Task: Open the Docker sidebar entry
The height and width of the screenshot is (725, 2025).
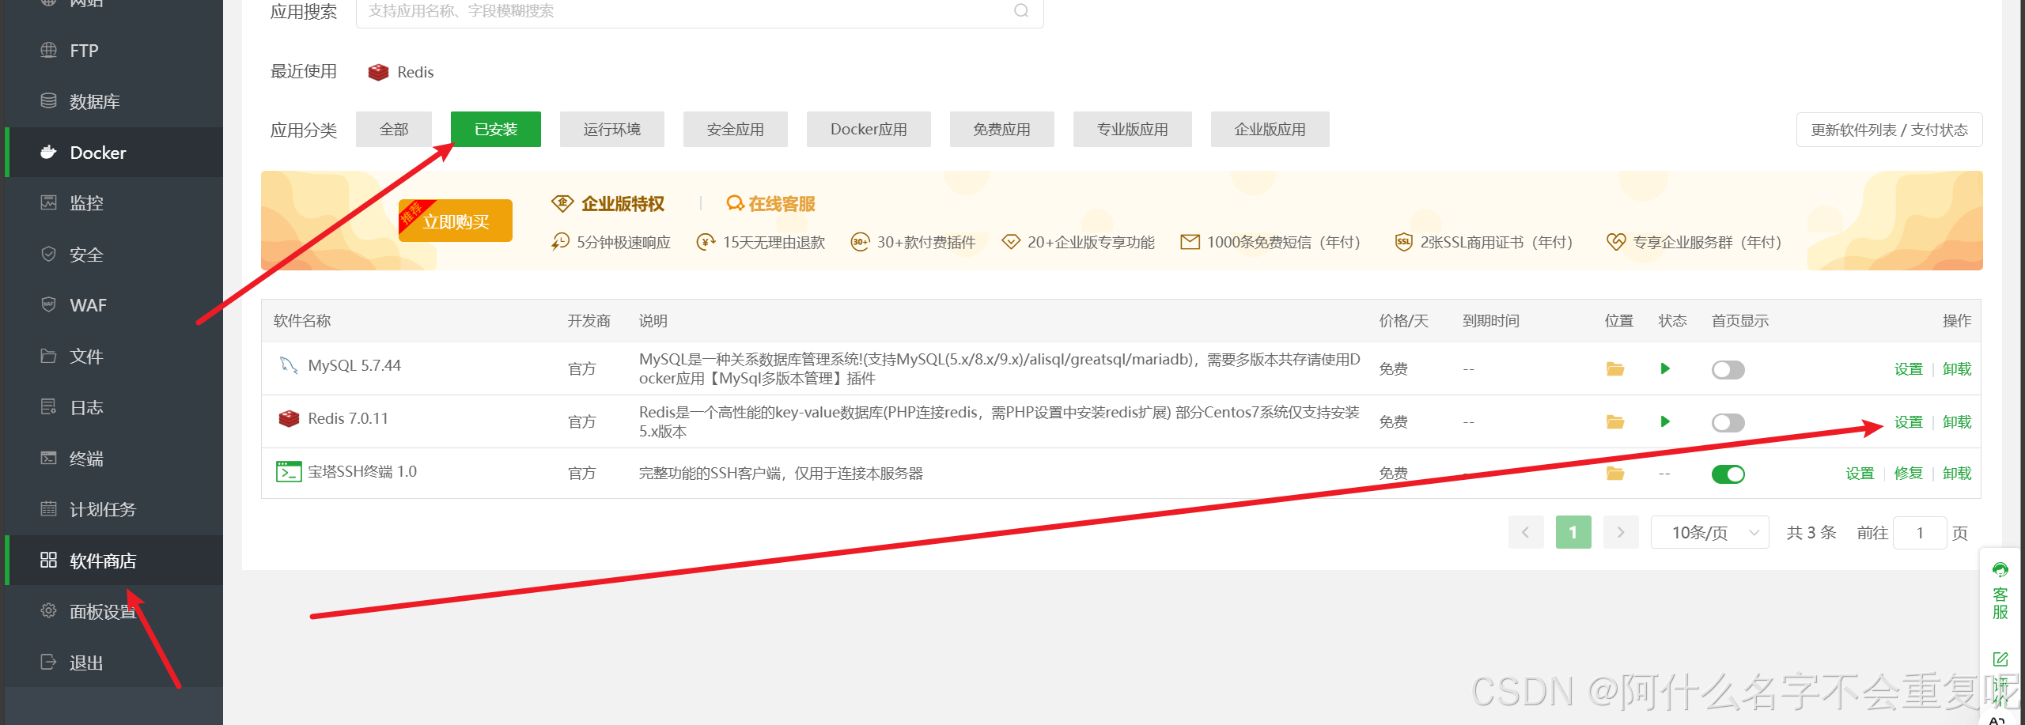Action: 114,153
